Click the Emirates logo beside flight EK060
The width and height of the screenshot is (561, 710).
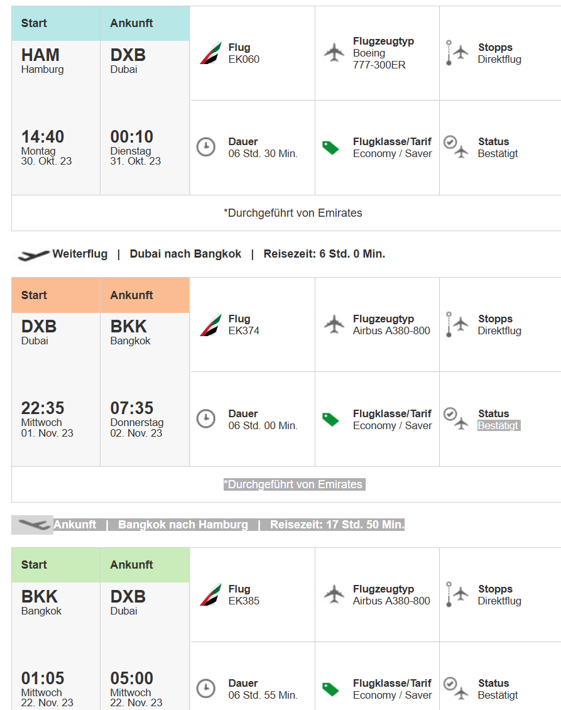[x=211, y=53]
